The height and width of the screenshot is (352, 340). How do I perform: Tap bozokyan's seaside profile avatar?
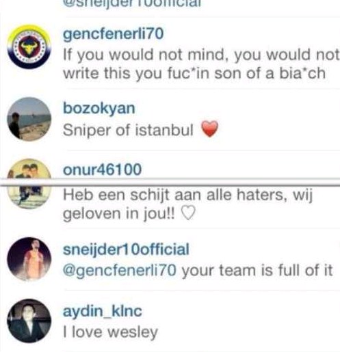(29, 119)
